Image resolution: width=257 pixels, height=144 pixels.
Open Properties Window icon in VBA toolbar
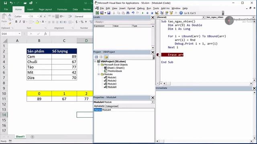(167, 13)
